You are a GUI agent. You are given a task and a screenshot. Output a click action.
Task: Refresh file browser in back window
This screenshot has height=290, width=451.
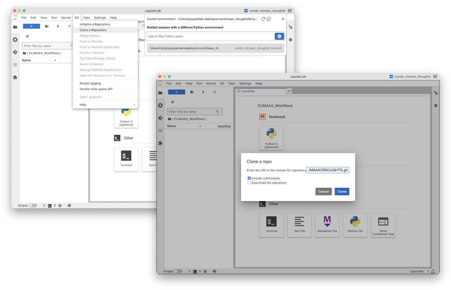pyautogui.click(x=69, y=26)
